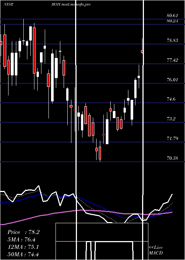
Task: Select the 78.83 price level label
Action: 172,40
